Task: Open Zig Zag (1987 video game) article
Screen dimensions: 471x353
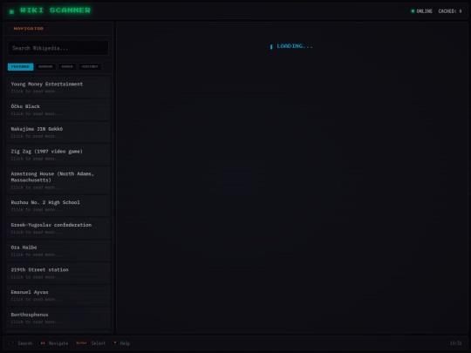Action: click(58, 154)
